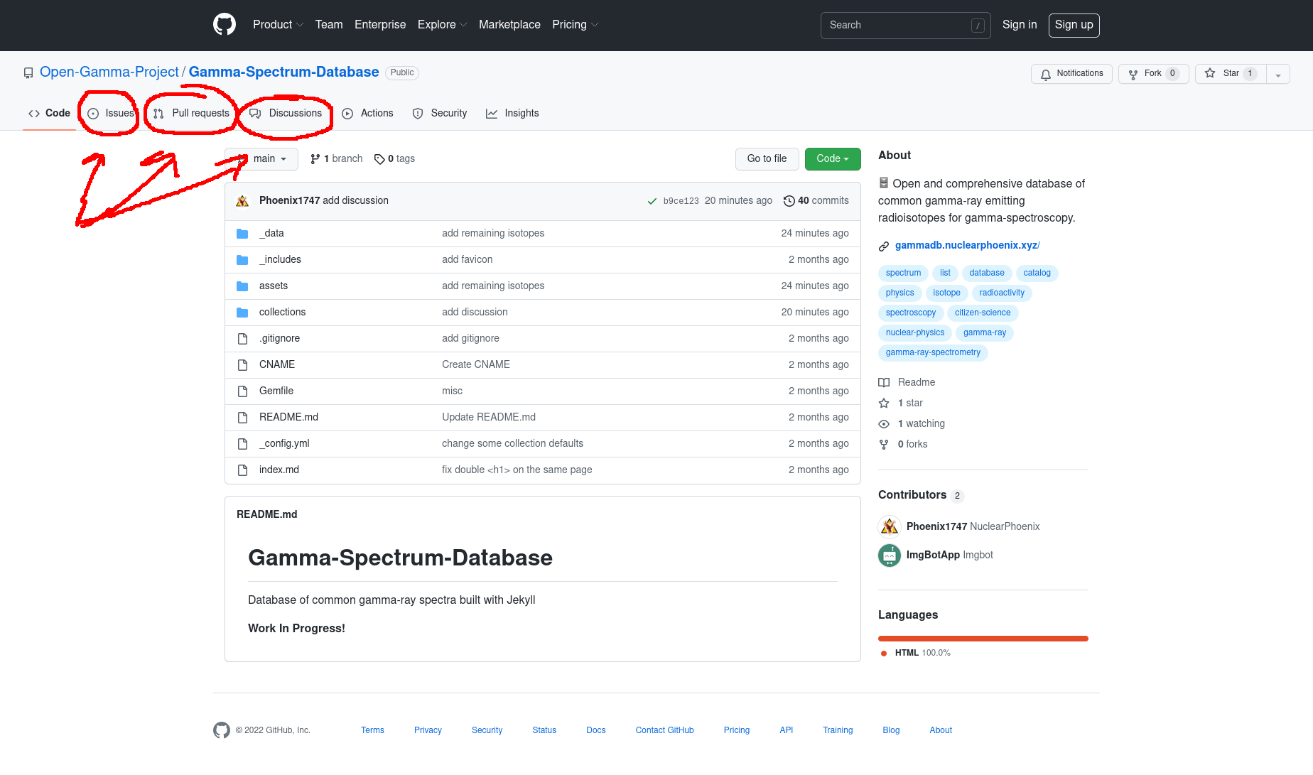
Task: Click the commit history clock icon
Action: tap(789, 201)
